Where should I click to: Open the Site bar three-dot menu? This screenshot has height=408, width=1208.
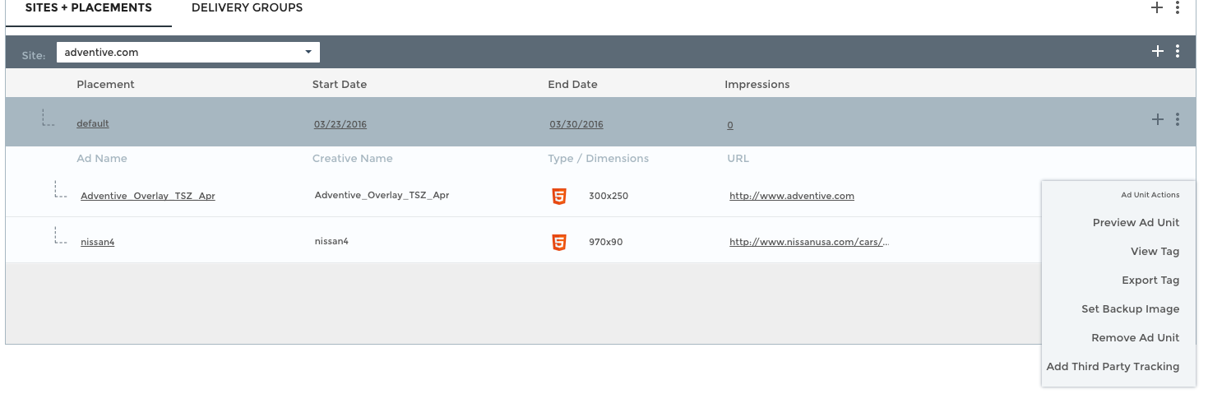click(1178, 51)
